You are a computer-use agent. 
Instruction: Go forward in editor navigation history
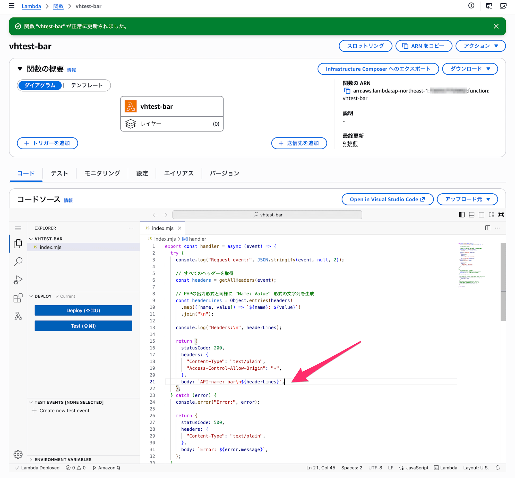(165, 215)
